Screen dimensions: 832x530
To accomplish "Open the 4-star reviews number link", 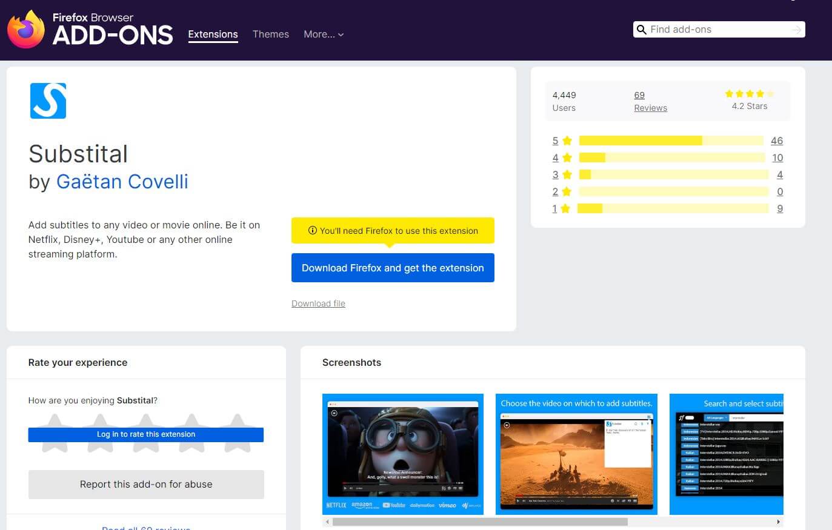I will point(555,157).
